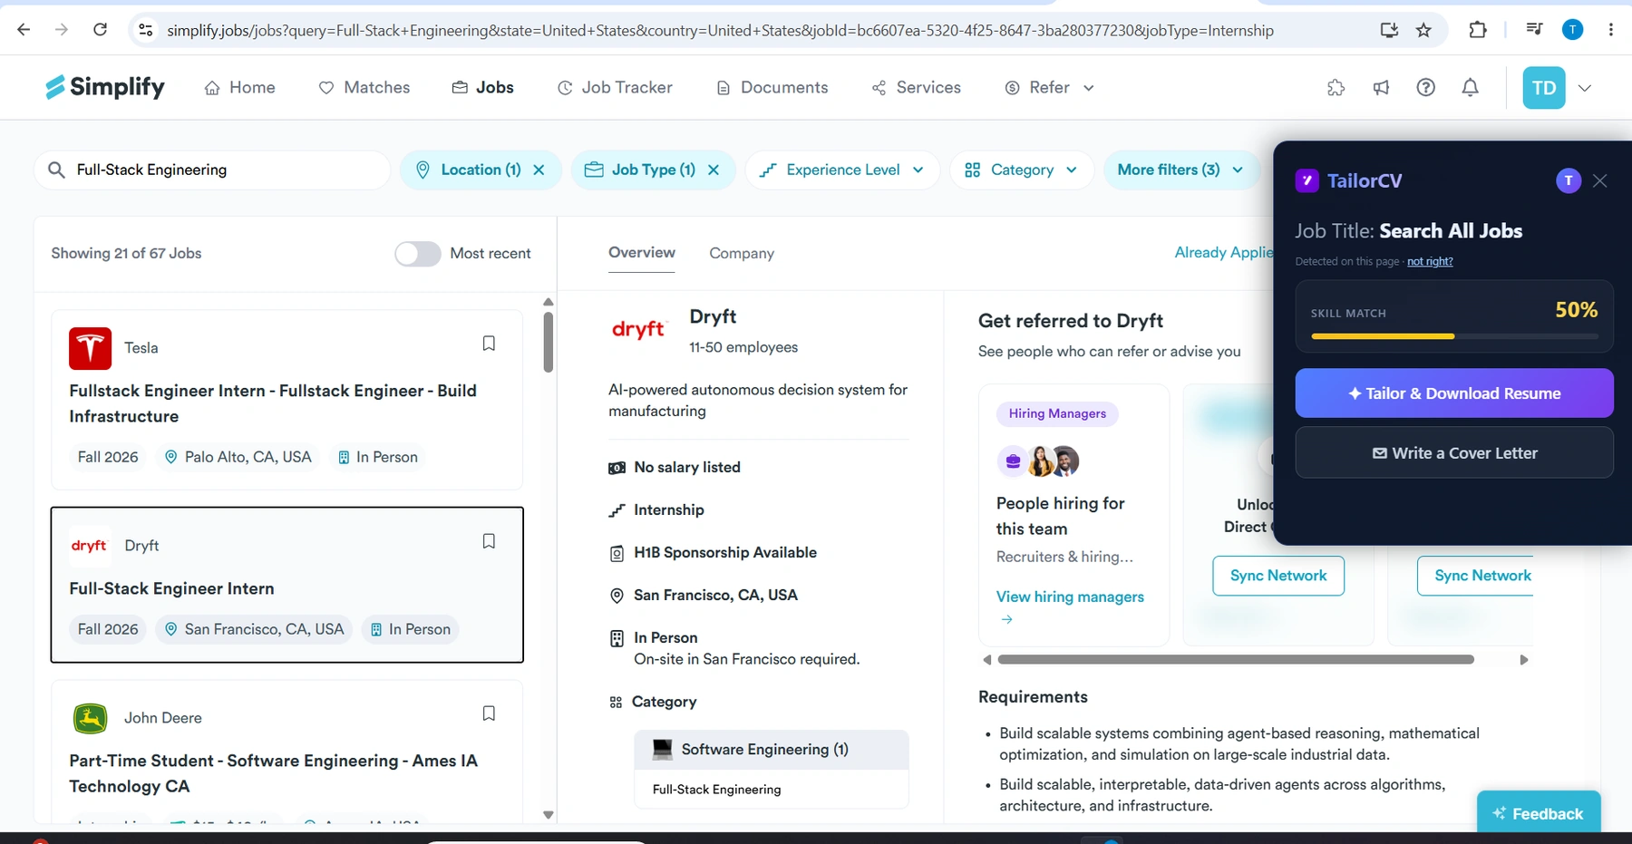
Task: Open the media control icon in Chrome toolbar
Action: click(1534, 30)
